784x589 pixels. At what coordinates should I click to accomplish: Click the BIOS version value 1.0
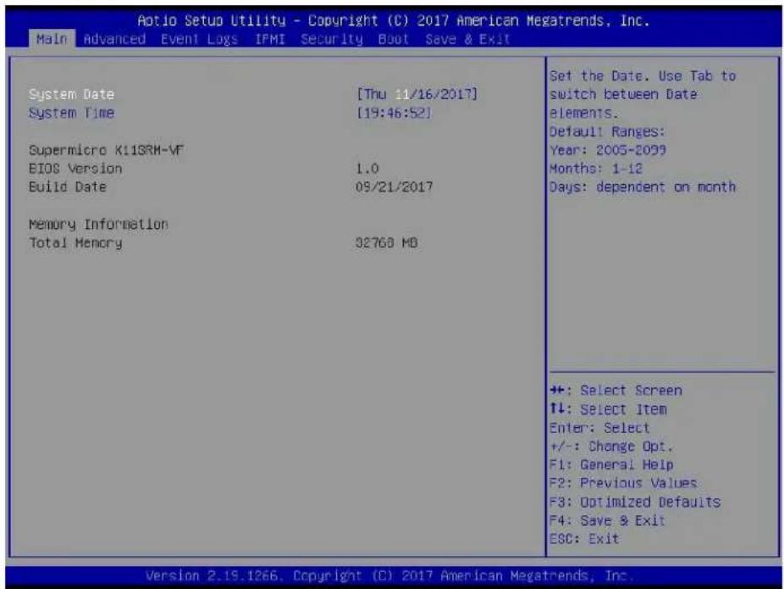click(367, 169)
